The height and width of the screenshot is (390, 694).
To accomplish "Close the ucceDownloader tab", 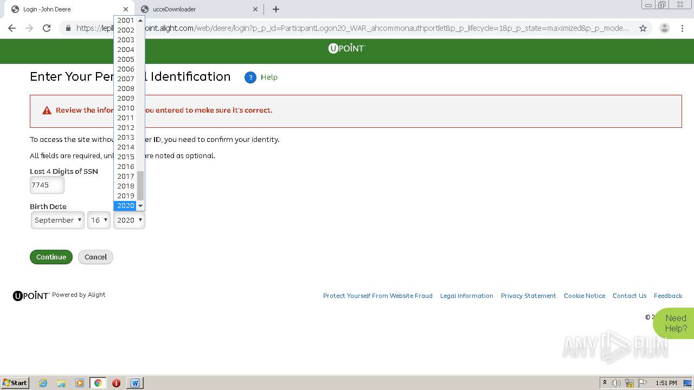I will click(x=255, y=9).
